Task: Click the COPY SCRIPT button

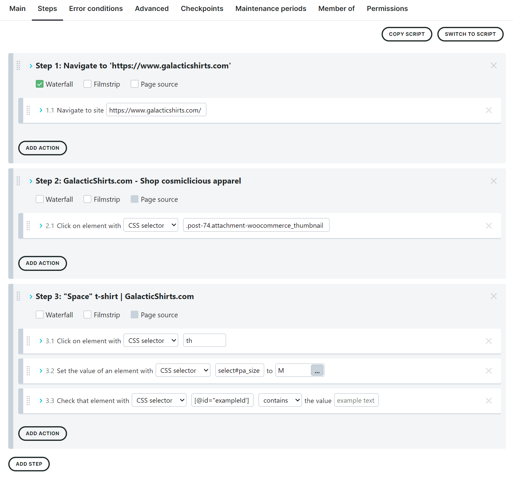Action: click(407, 34)
